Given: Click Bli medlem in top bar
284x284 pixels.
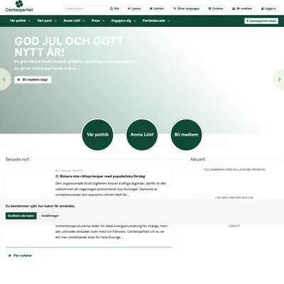Looking at the screenshot, I should point(242,9).
